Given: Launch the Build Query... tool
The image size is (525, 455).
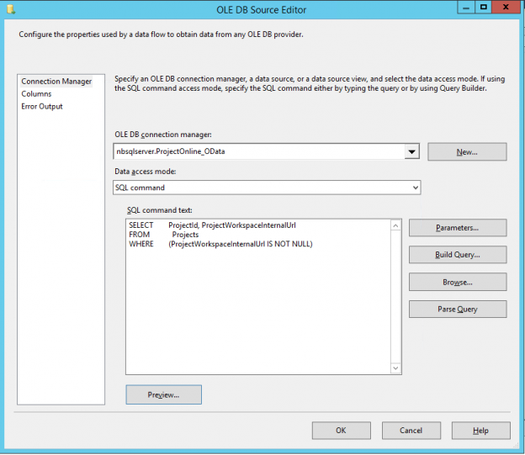Looking at the screenshot, I should 458,255.
